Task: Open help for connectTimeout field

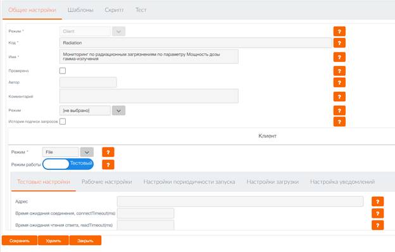Action: [x=378, y=213]
